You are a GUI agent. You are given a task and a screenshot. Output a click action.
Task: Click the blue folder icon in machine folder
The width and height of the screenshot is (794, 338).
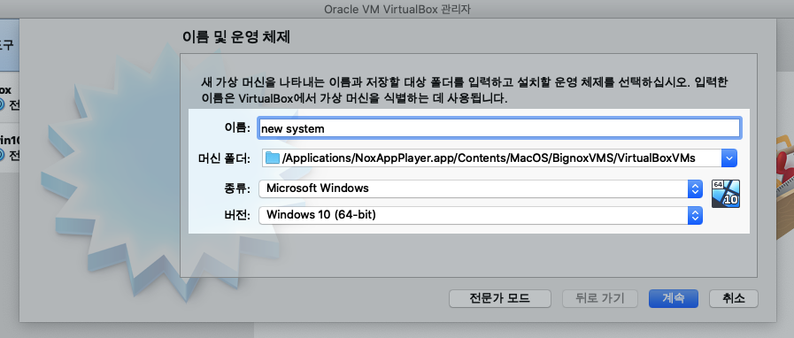273,158
